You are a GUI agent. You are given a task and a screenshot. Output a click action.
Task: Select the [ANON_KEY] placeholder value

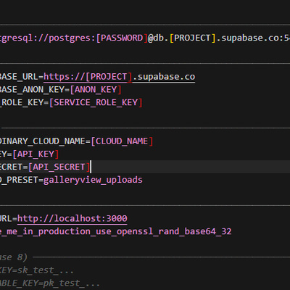pos(96,90)
